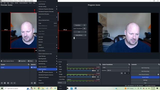Open the Show Transition submenu
The width and height of the screenshot is (160, 90).
pos(47,67)
